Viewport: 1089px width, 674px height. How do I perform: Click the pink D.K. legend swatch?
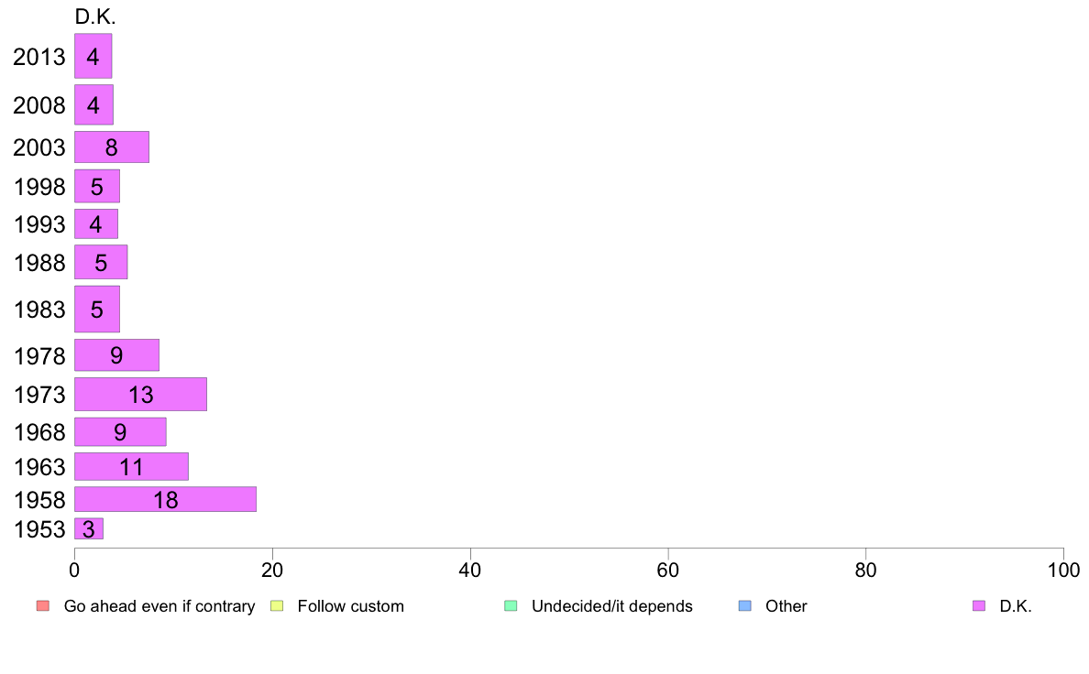979,606
